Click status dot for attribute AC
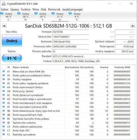137x140 pixels. 4,95
